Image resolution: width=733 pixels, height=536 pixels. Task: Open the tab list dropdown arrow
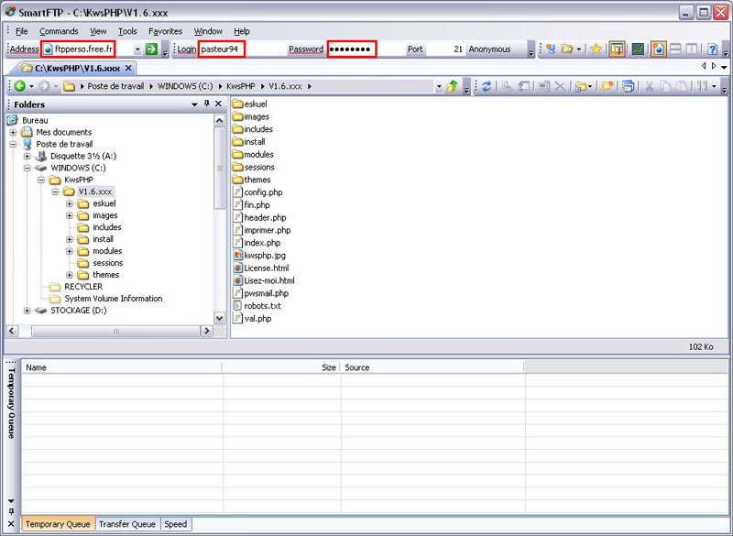pyautogui.click(x=724, y=67)
